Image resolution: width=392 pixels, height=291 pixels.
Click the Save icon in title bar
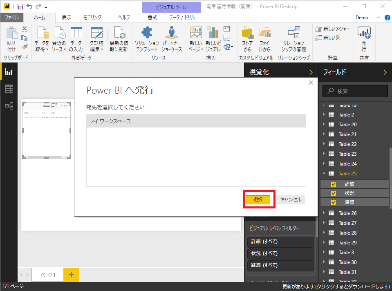pos(20,6)
